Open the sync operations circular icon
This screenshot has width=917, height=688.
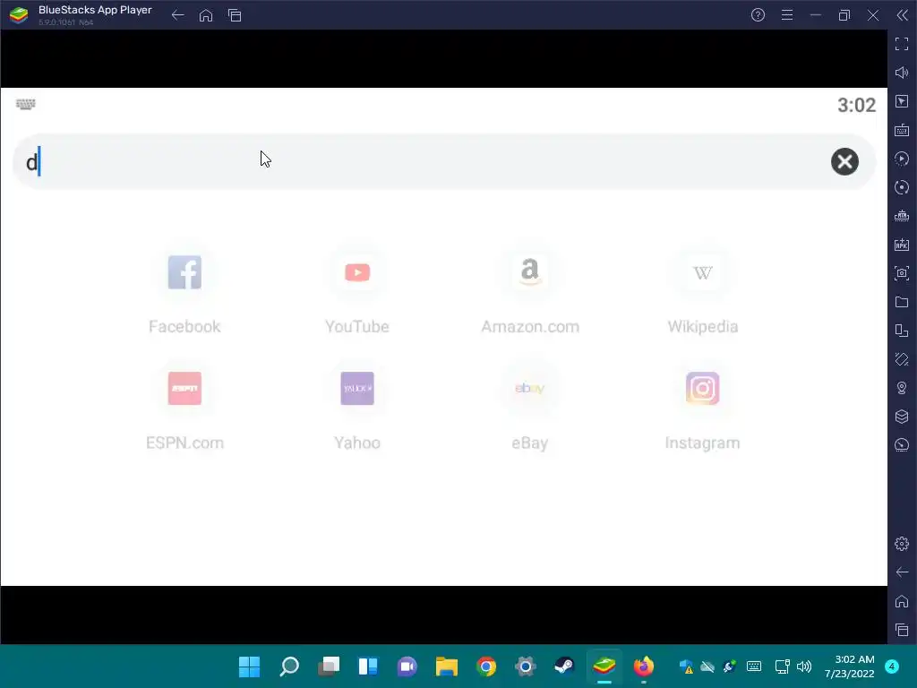pos(902,187)
